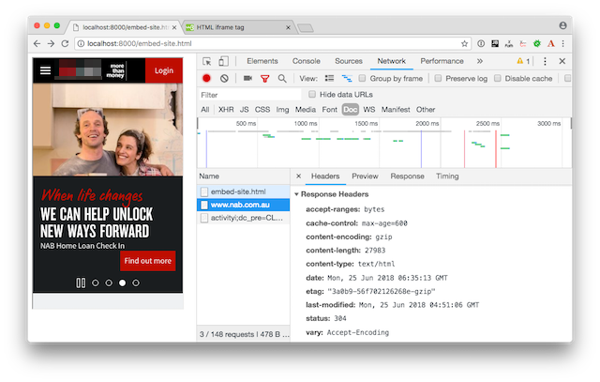
Task: Click the red A extension icon
Action: (x=550, y=44)
